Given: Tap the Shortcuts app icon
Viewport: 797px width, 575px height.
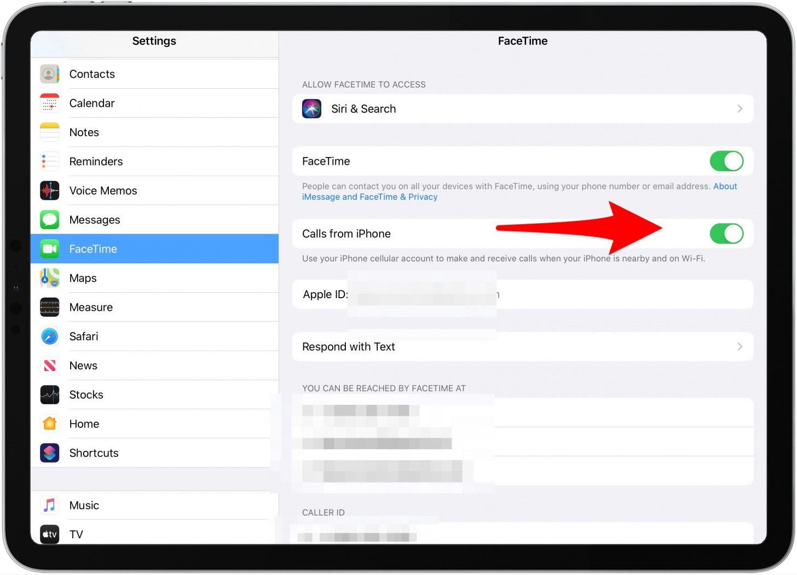Looking at the screenshot, I should pyautogui.click(x=50, y=452).
